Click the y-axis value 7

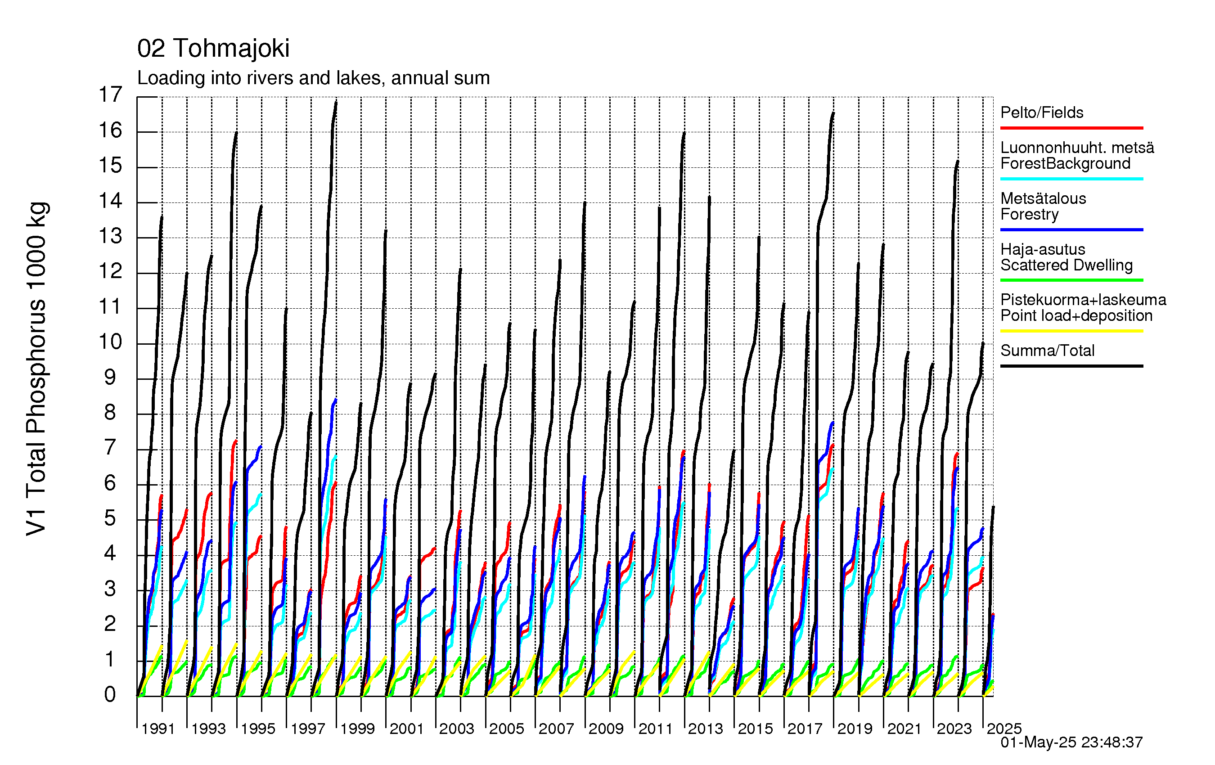point(110,448)
